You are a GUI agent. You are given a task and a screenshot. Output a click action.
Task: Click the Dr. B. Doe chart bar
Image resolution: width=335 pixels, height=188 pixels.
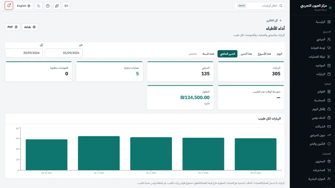(x=47, y=155)
